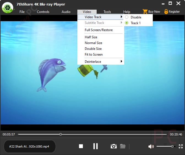Click the Register link text

174,12
